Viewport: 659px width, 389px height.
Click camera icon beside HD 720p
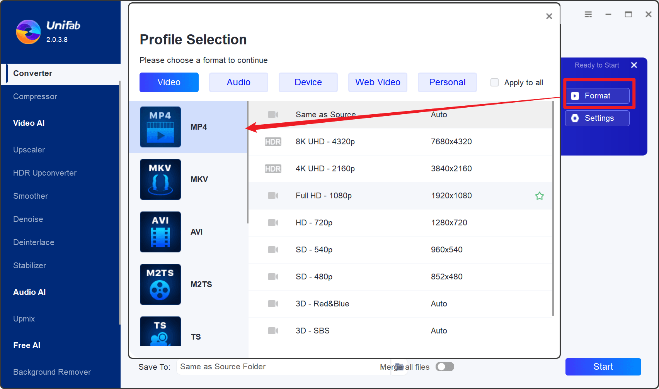click(273, 223)
